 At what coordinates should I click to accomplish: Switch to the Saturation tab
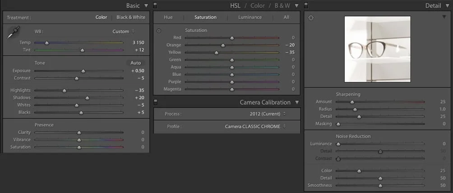tap(205, 17)
